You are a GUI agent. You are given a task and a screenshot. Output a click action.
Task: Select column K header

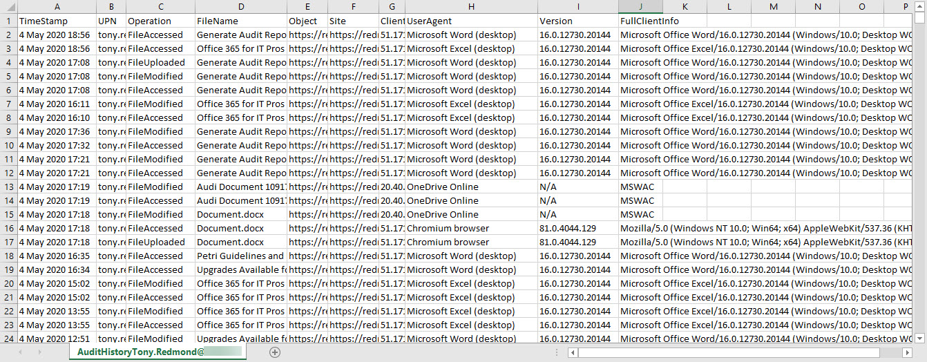[x=685, y=6]
